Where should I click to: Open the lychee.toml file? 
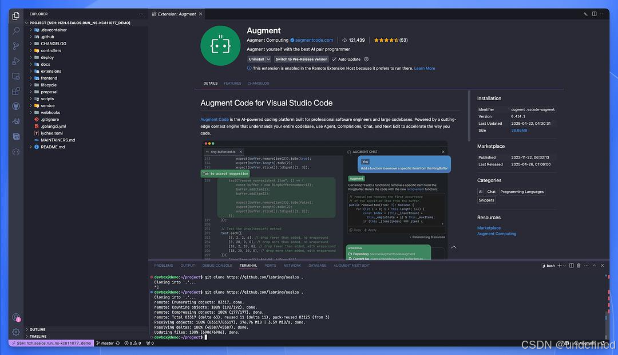tap(51, 133)
